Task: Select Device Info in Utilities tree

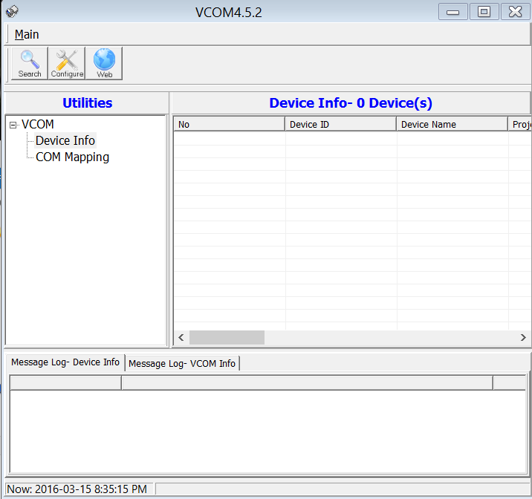Action: 65,140
